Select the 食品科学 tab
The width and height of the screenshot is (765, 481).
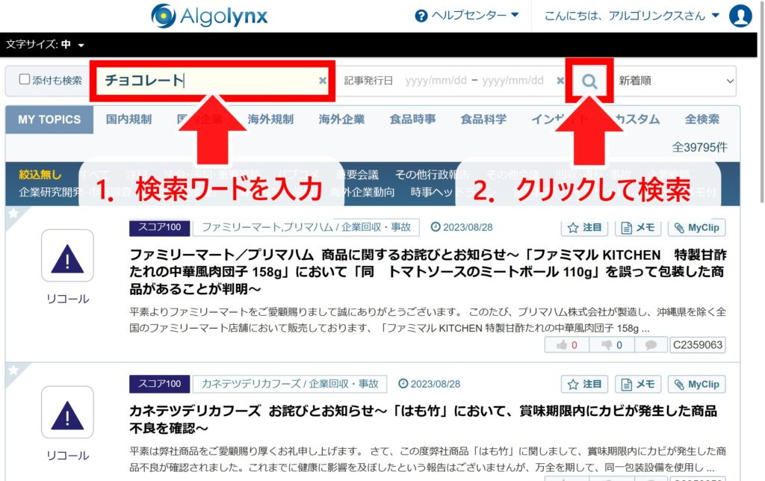click(483, 120)
